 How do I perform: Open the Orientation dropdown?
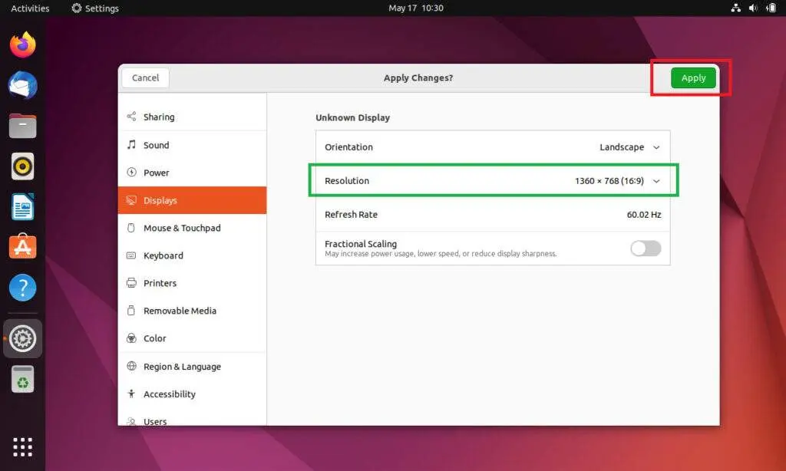[x=656, y=147]
